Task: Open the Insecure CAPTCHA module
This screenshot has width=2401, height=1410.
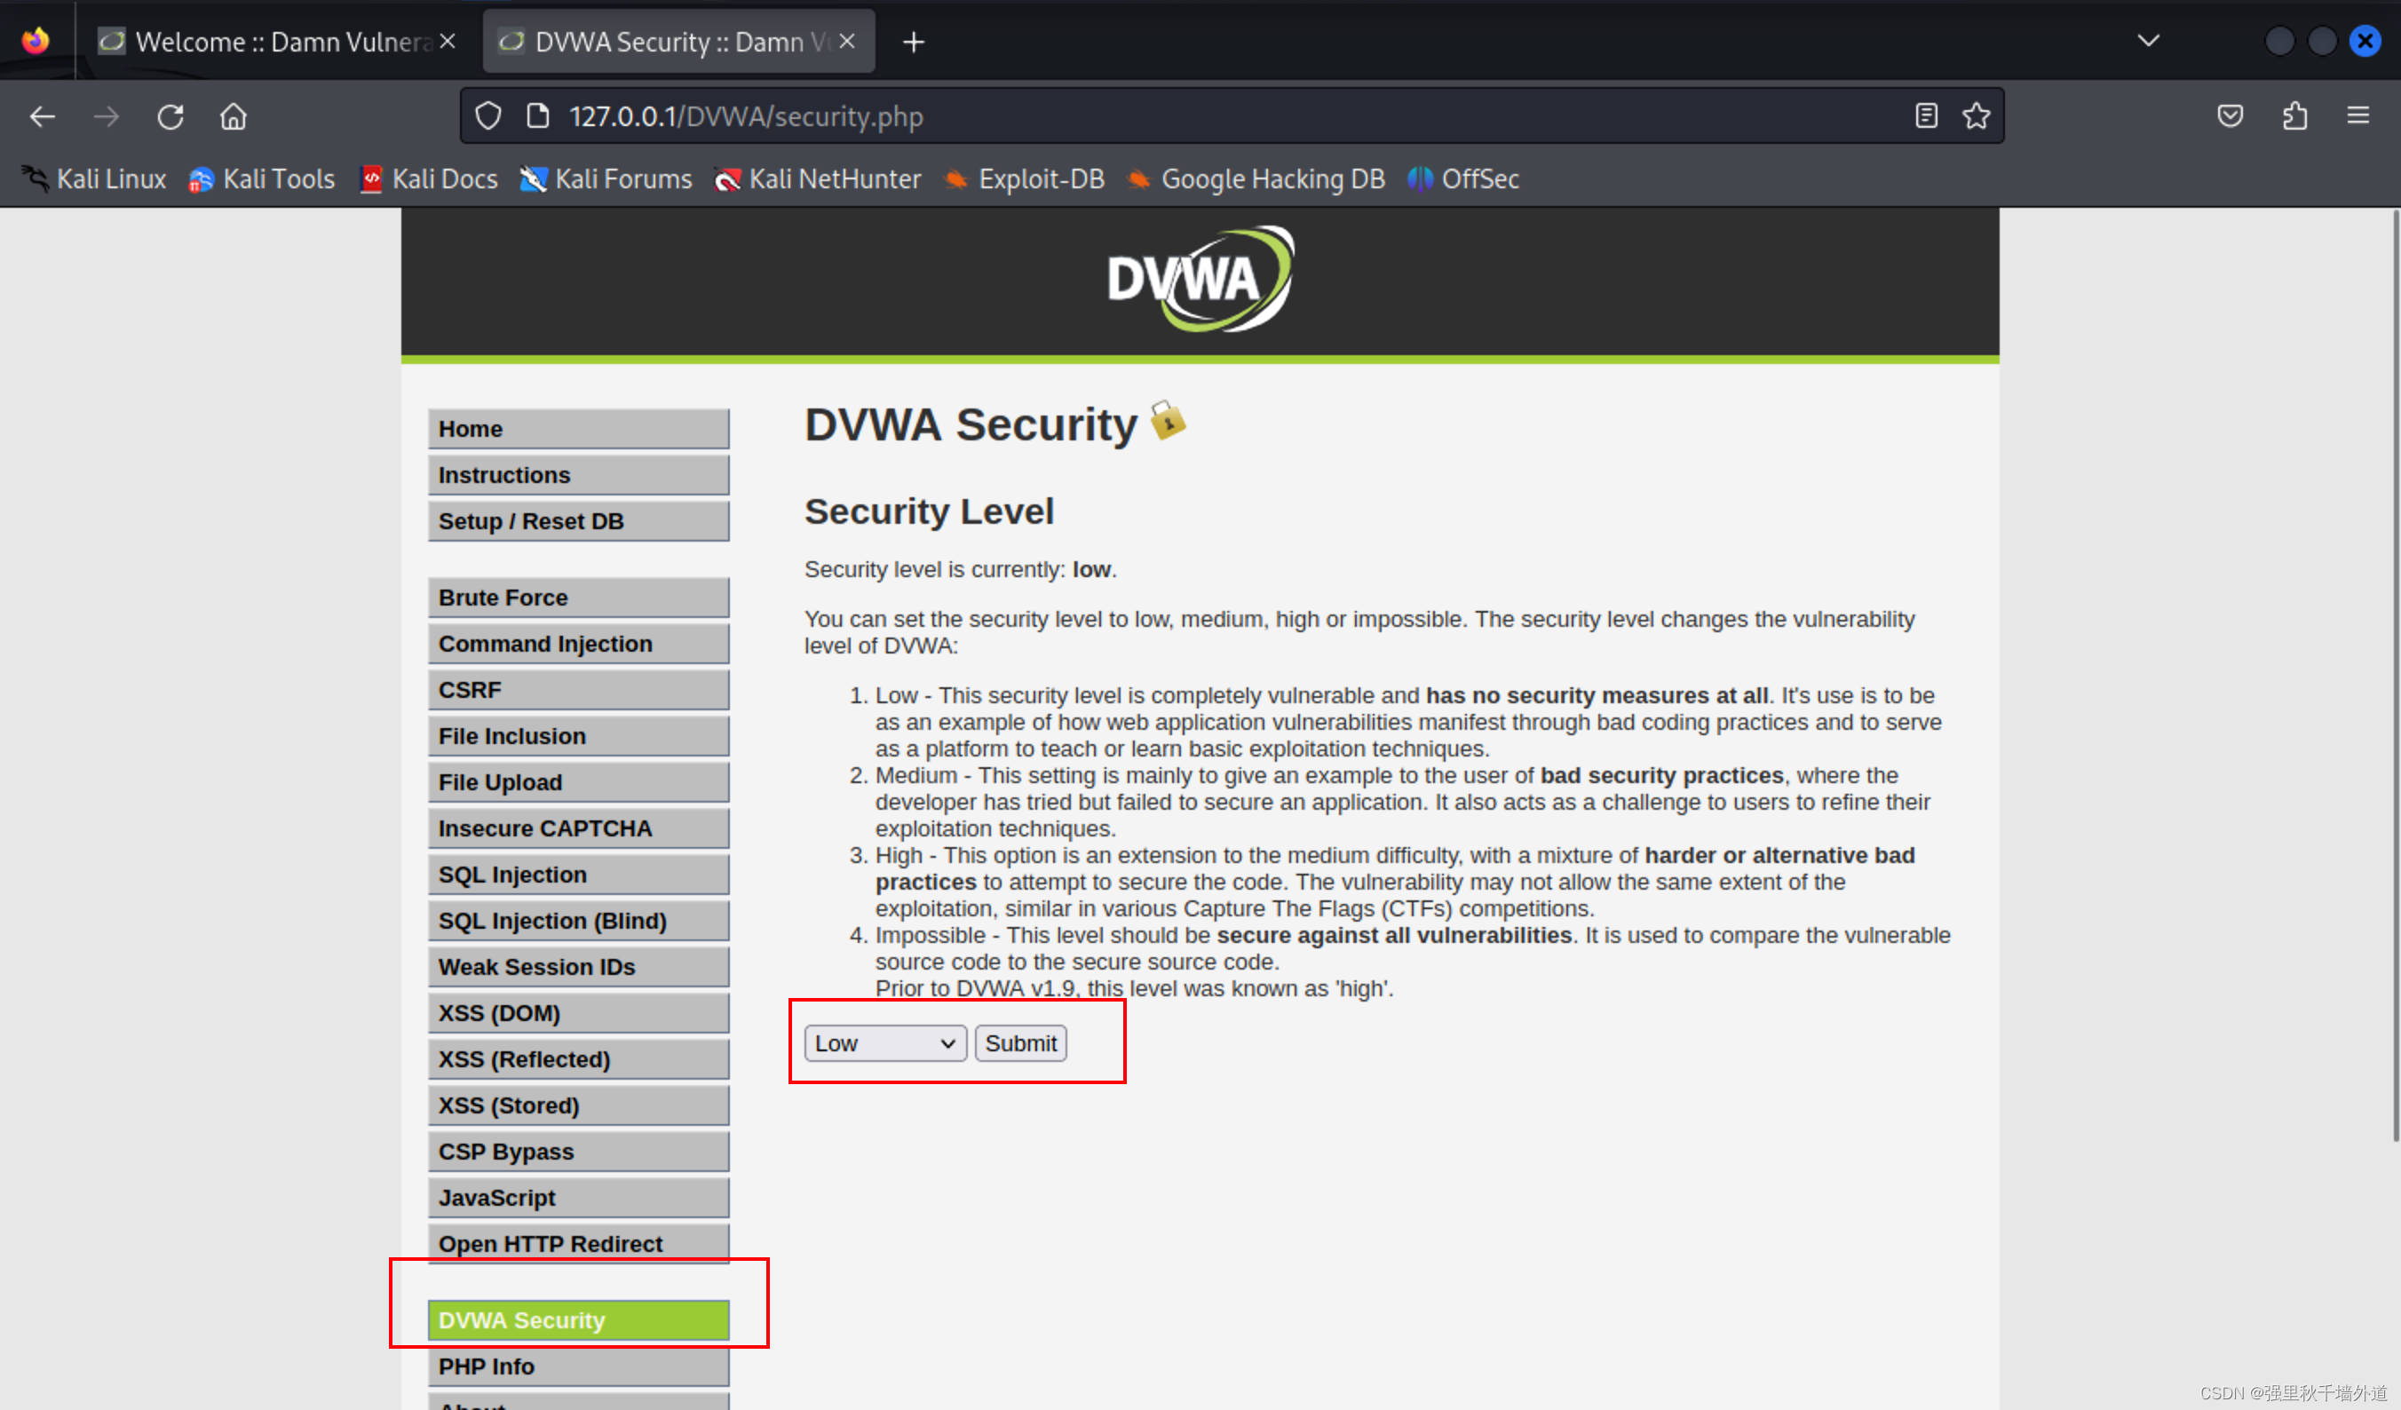Action: (578, 828)
